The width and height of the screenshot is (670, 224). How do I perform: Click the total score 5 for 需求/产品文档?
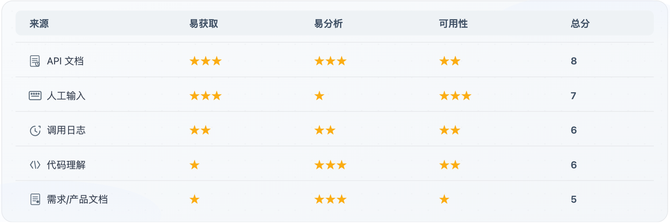coord(574,200)
